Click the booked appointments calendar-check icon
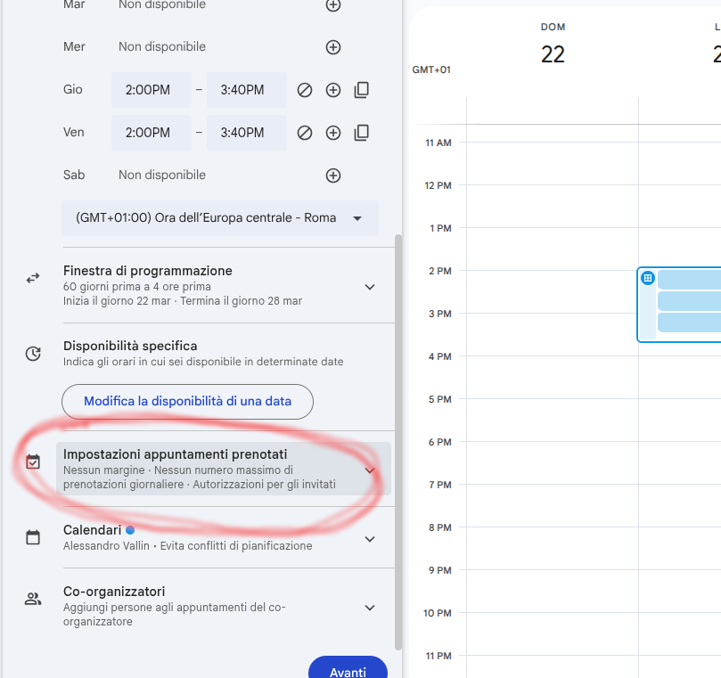The image size is (721, 678). tap(33, 462)
